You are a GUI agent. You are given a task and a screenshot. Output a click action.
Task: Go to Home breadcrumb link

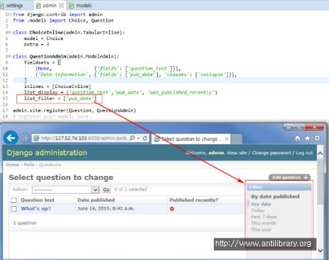(x=13, y=165)
